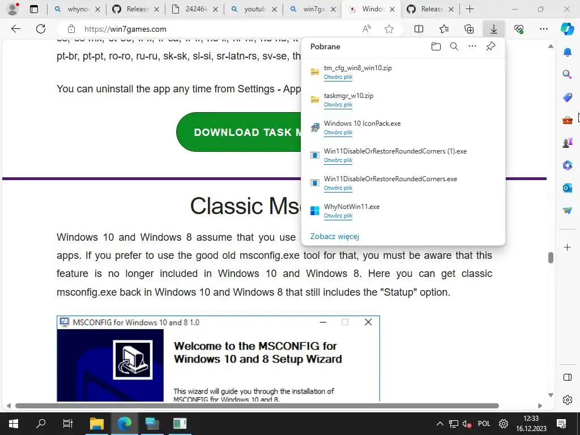580x435 pixels.
Task: Open Outlook in sidebar
Action: point(567,188)
